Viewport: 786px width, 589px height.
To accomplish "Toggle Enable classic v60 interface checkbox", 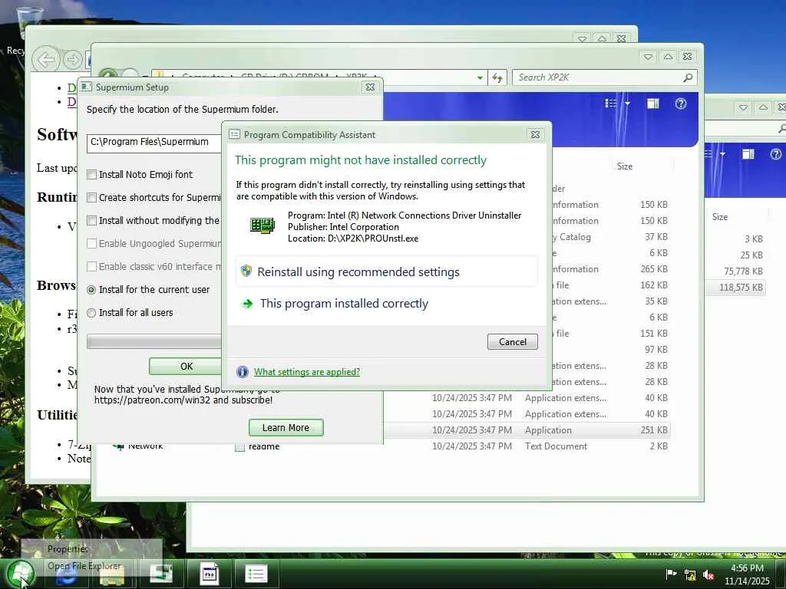I will [92, 266].
